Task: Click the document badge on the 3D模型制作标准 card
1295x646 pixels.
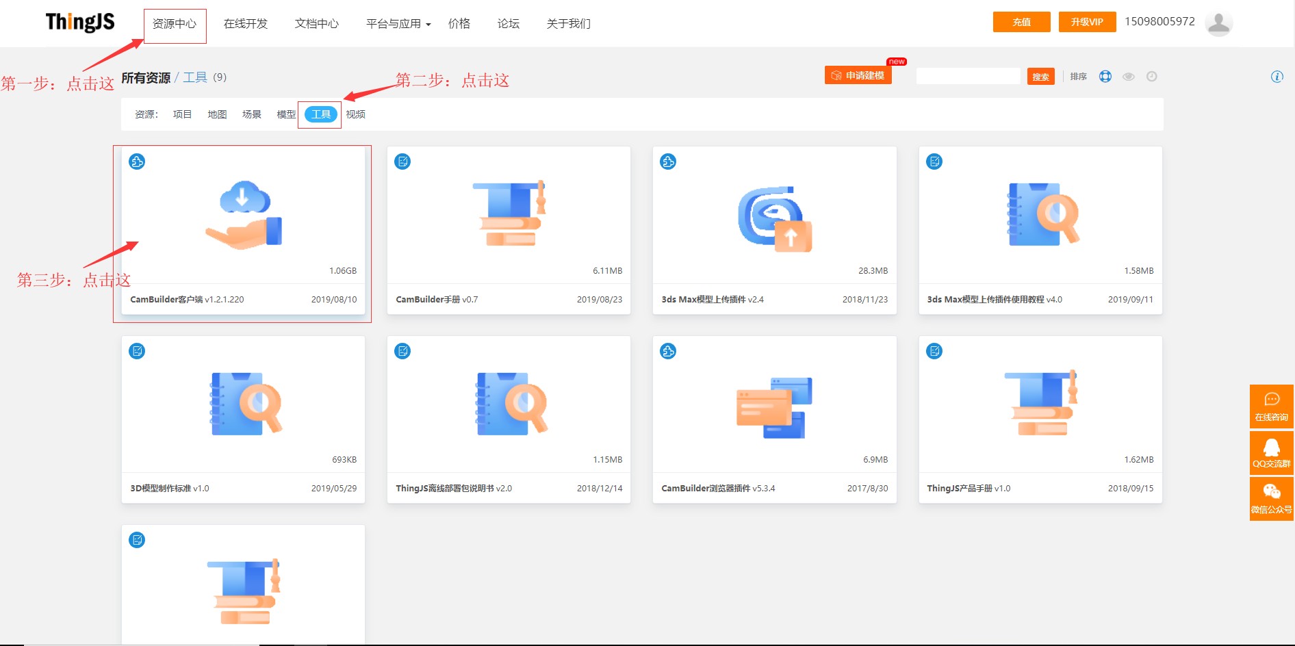Action: pyautogui.click(x=137, y=351)
